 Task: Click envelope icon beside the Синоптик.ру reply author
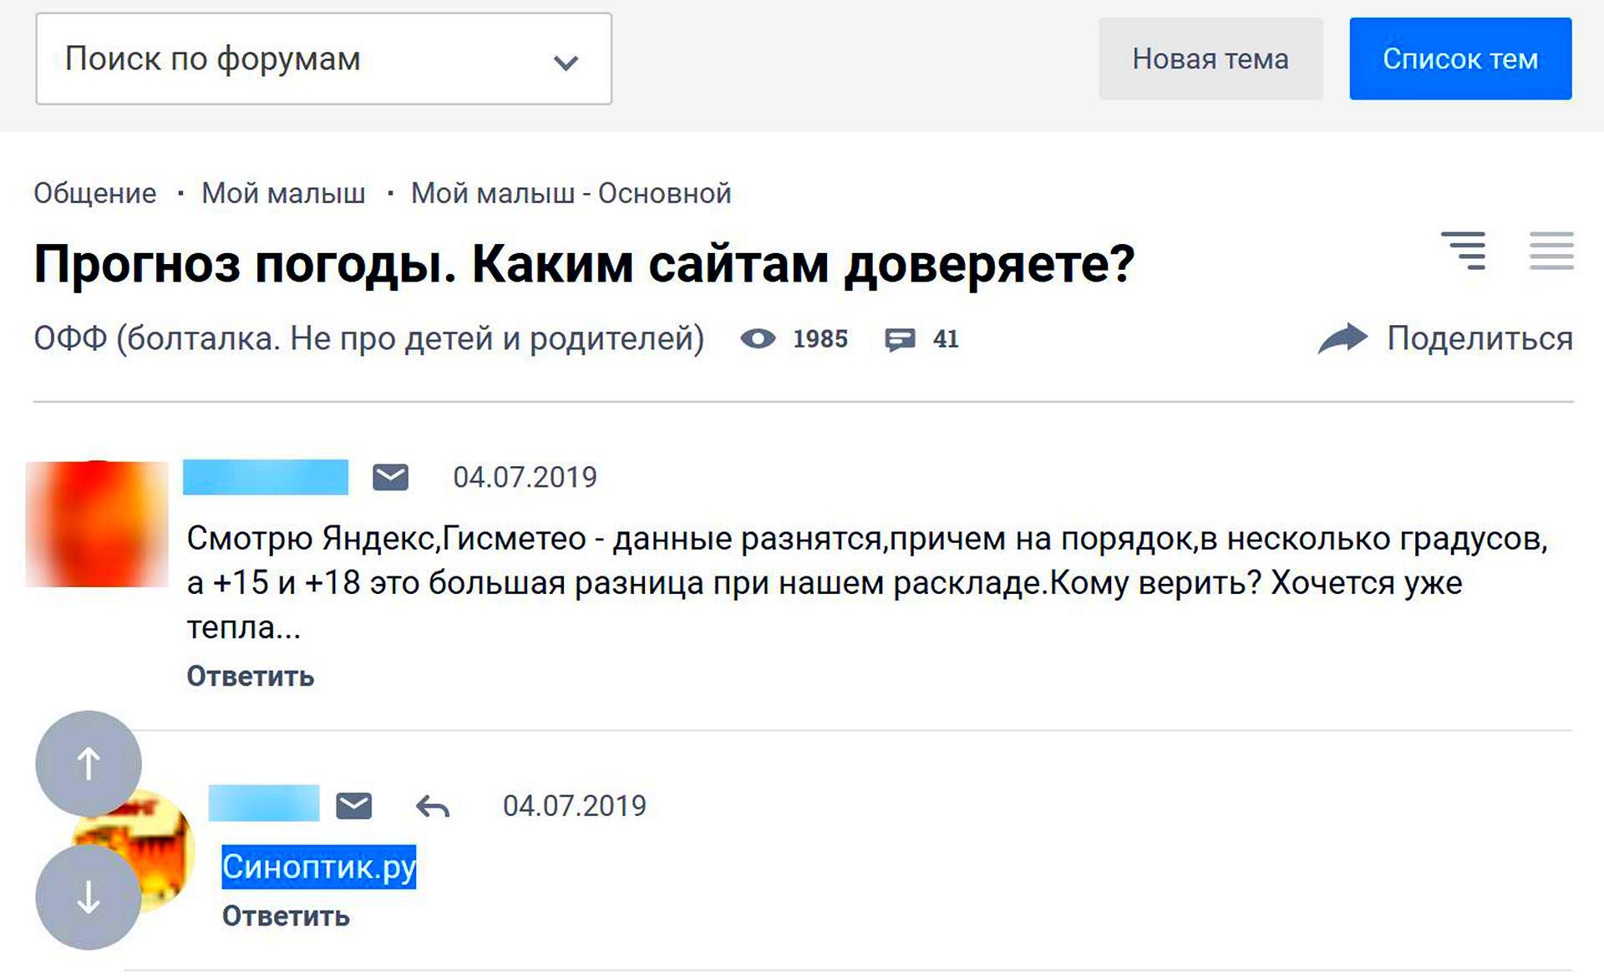(354, 805)
